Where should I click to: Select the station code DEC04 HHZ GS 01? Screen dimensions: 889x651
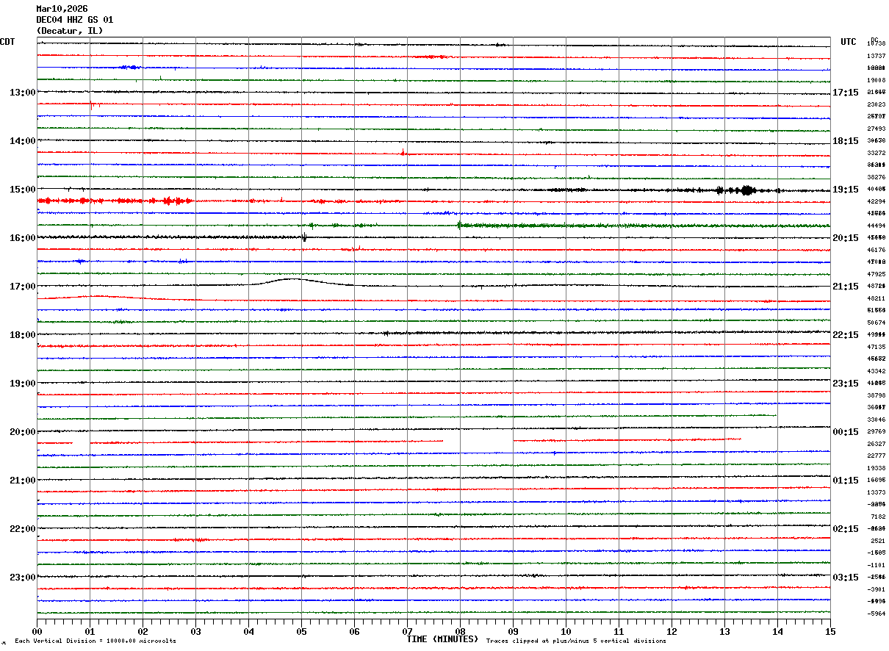[75, 20]
